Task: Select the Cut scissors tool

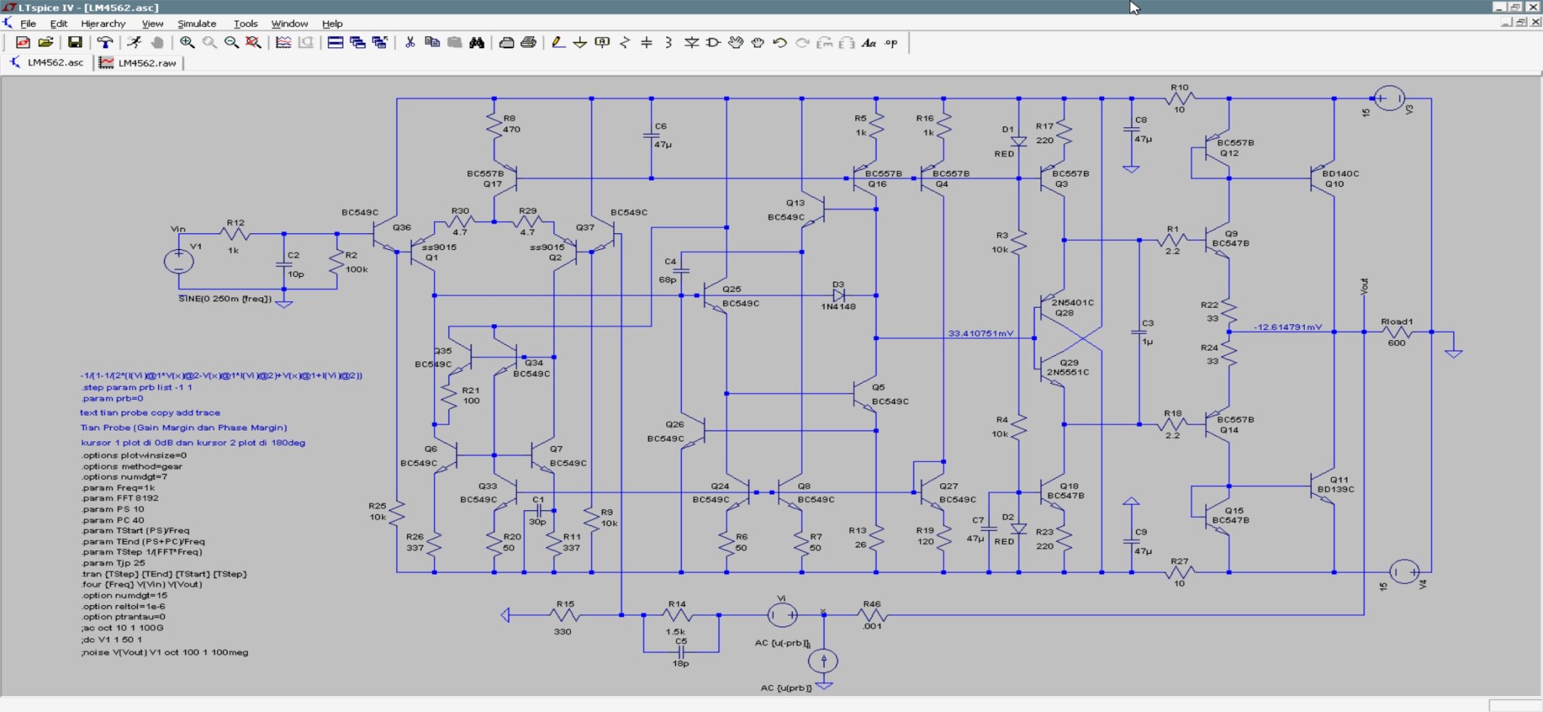Action: [410, 43]
